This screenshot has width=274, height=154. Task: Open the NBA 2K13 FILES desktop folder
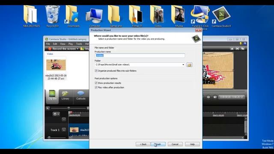pos(31,16)
